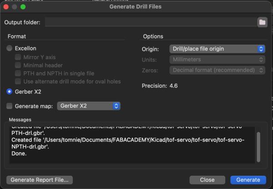Click the green zoom window button

pyautogui.click(x=23, y=7)
